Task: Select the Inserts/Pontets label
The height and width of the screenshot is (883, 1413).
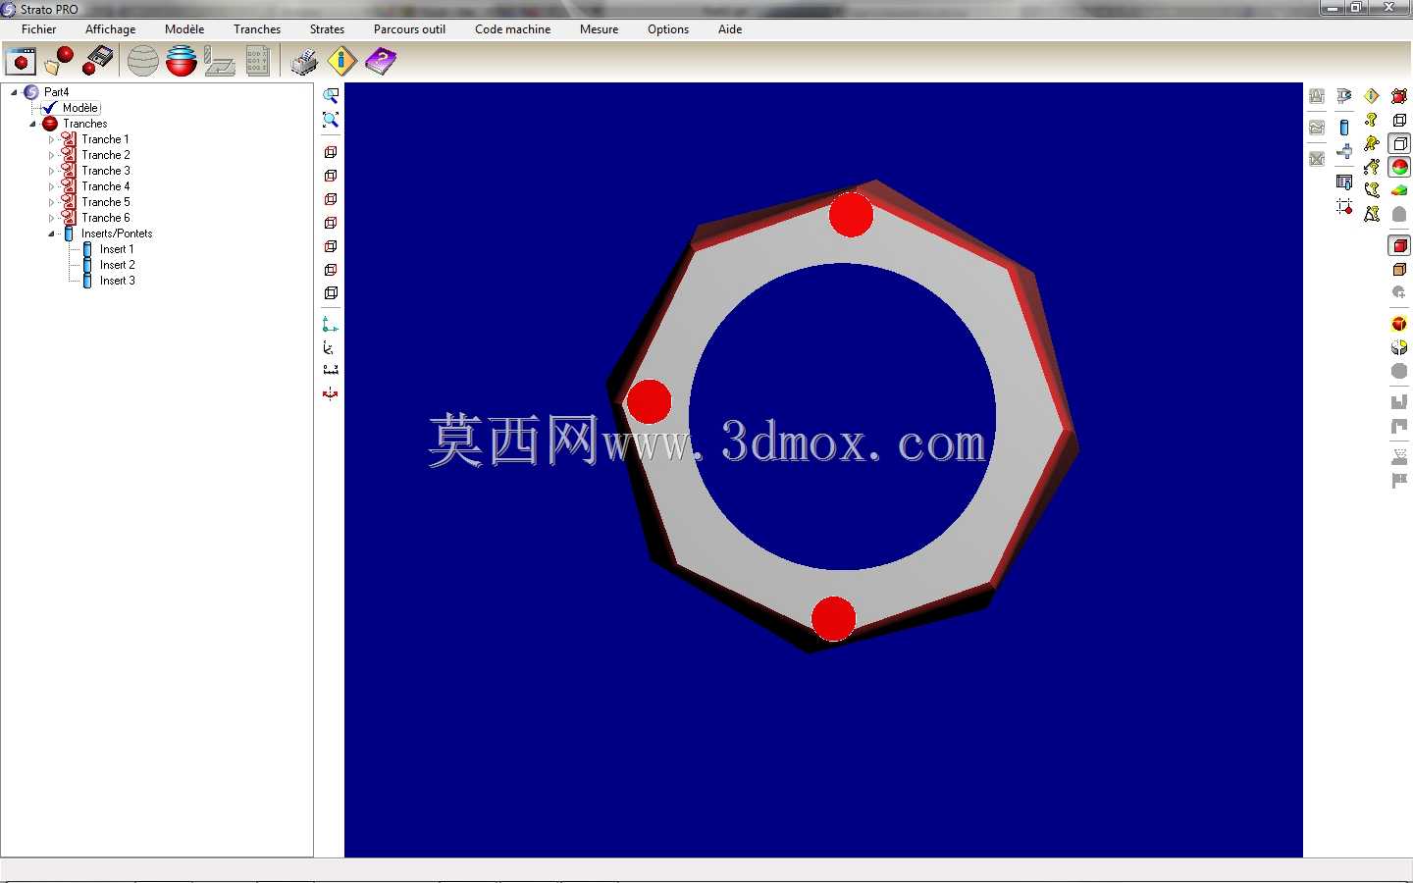Action: [x=117, y=234]
